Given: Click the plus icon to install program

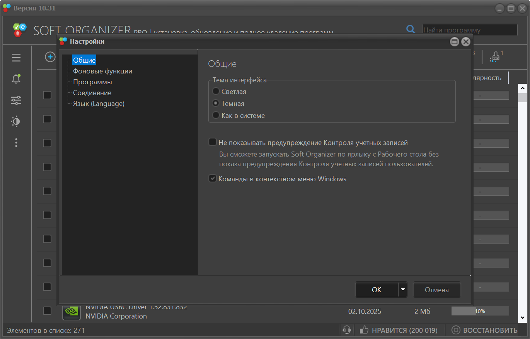Looking at the screenshot, I should (50, 57).
